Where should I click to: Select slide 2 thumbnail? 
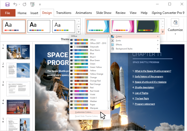coord(18,70)
